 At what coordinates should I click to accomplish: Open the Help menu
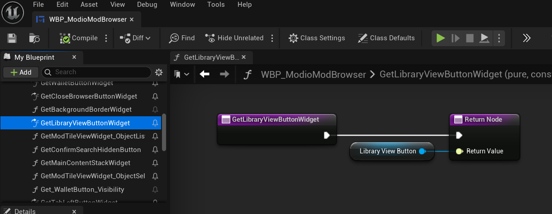tap(244, 5)
